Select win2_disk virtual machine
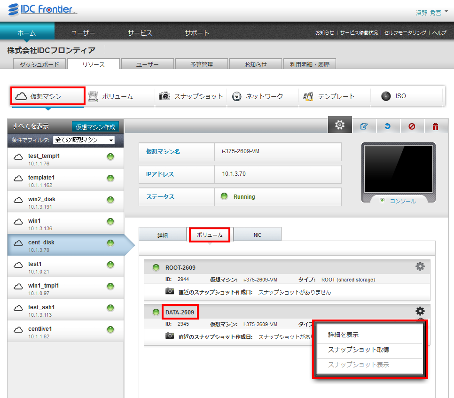 click(x=65, y=202)
